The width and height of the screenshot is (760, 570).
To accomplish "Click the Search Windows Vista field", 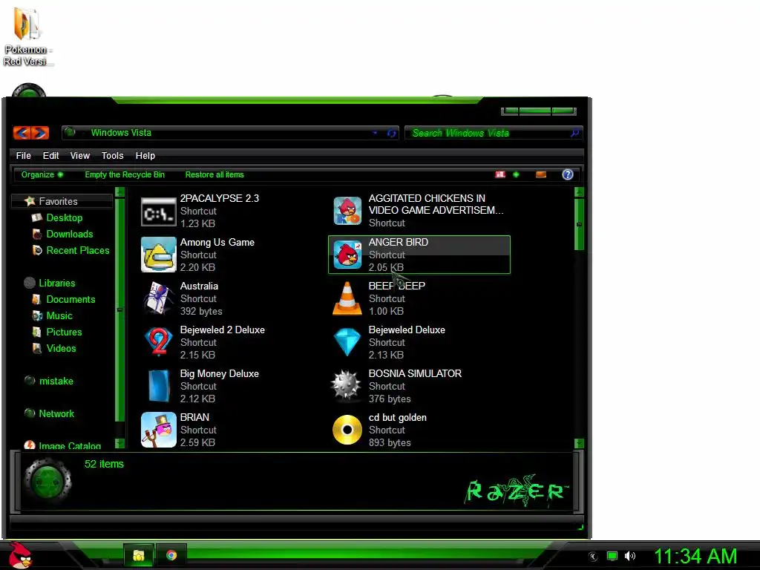I will pos(494,133).
